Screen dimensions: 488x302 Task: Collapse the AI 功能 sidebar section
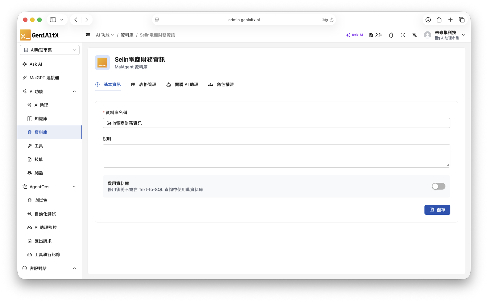click(74, 92)
